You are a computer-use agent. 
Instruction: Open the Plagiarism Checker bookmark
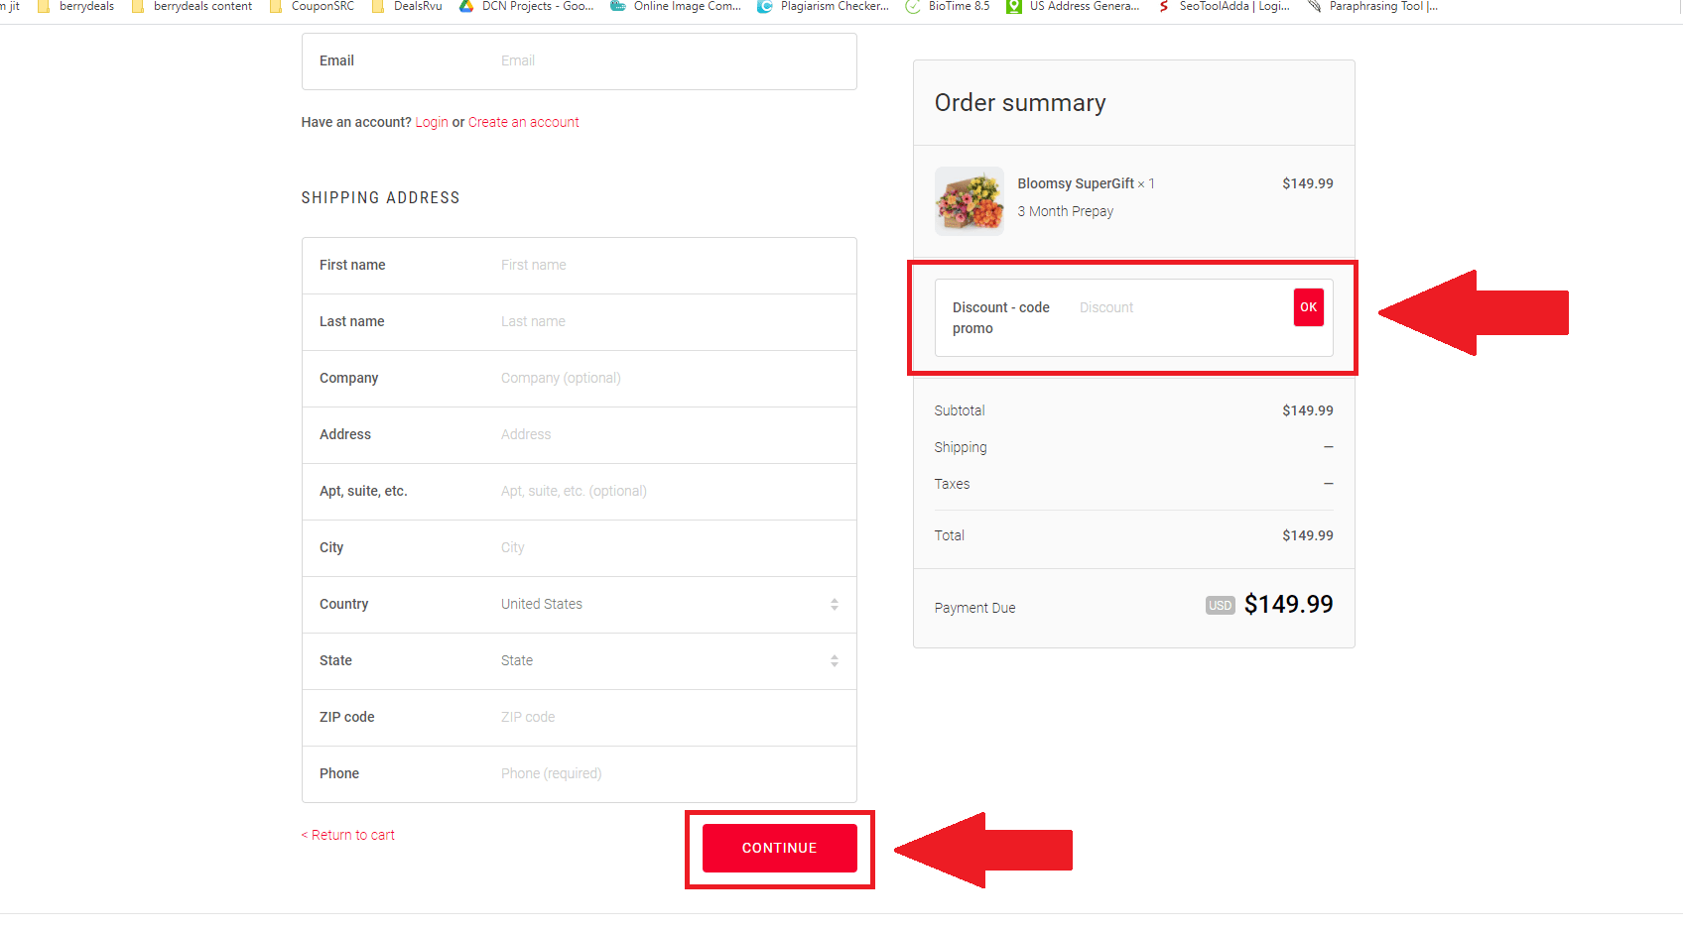(x=824, y=6)
